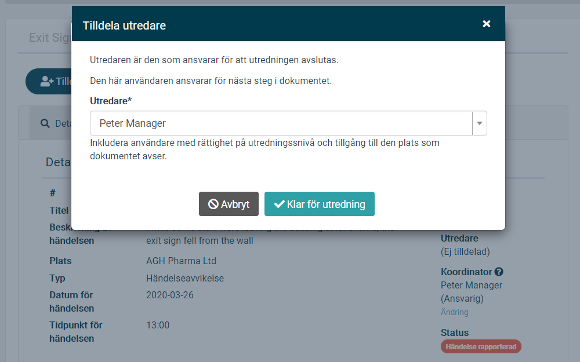Click the Avbryt button
This screenshot has width=580, height=362.
pyautogui.click(x=229, y=204)
